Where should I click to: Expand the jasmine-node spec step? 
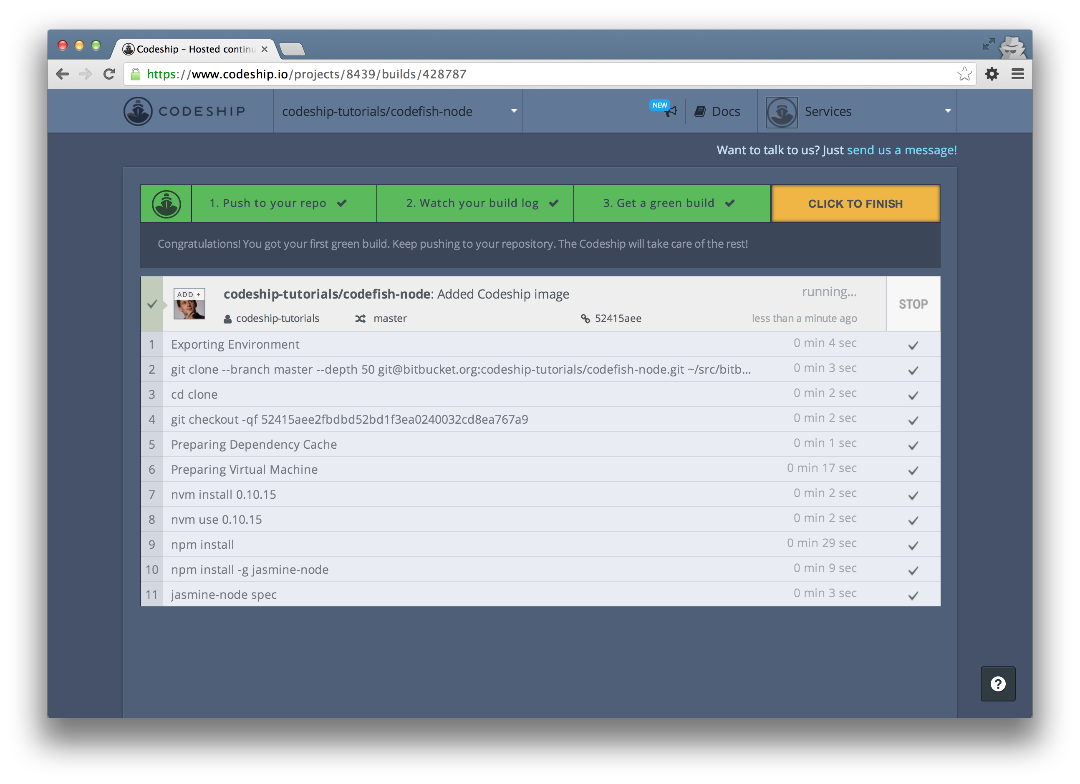(224, 595)
